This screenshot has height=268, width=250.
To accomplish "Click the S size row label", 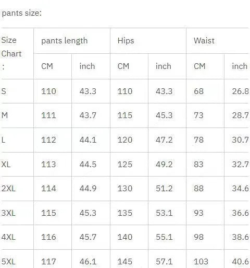I will point(4,91).
